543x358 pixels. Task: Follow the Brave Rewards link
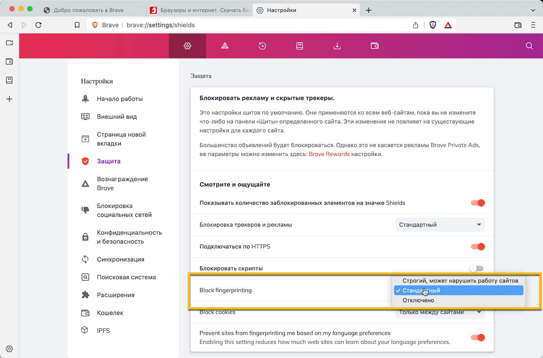tap(329, 154)
